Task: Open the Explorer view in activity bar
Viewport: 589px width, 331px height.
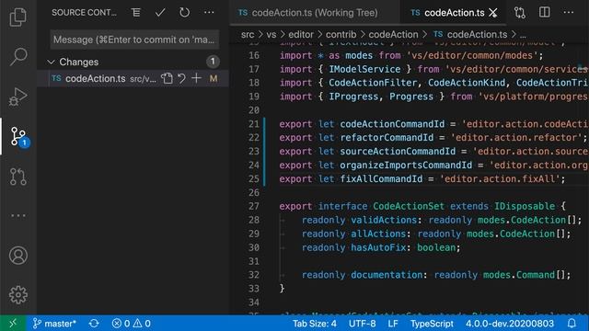Action: coord(18,17)
